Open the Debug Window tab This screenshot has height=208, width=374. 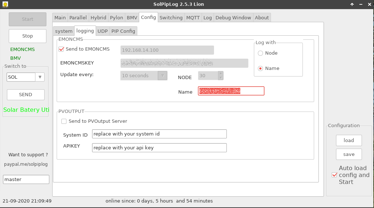pos(233,17)
